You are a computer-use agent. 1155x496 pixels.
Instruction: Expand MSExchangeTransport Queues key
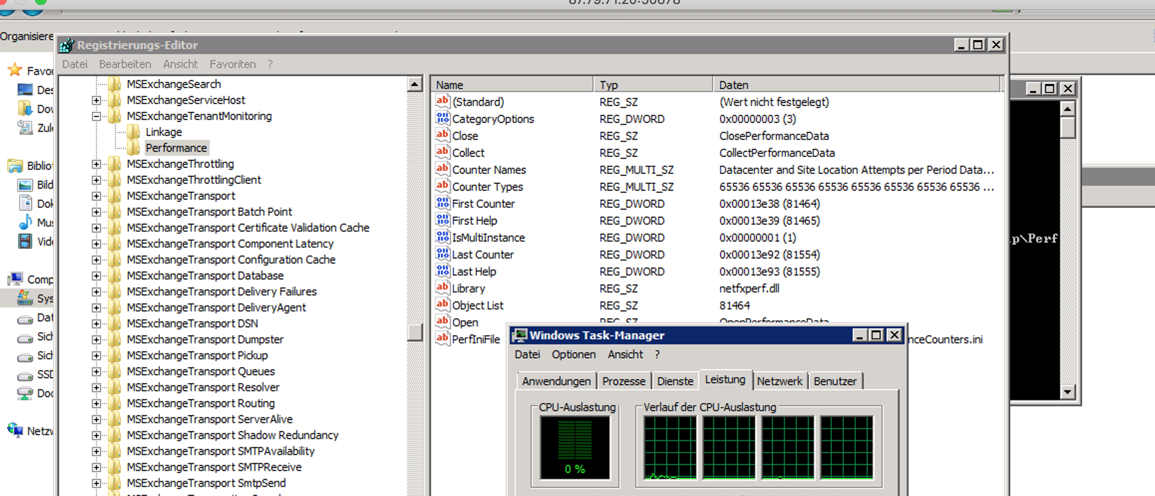point(96,372)
